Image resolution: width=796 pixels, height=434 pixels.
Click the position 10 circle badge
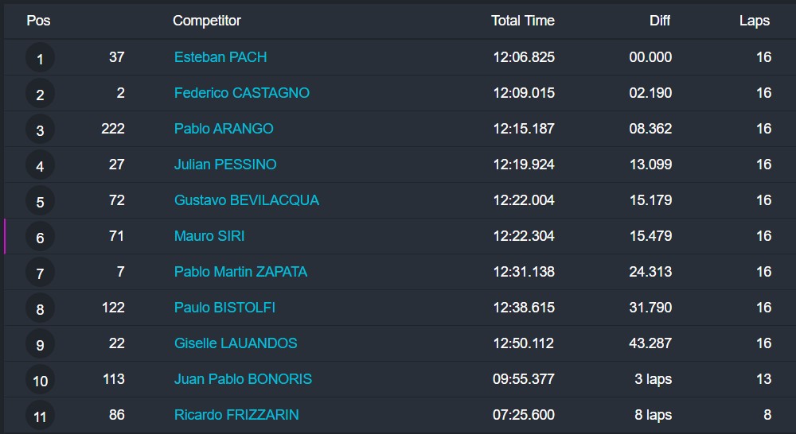[x=40, y=380]
